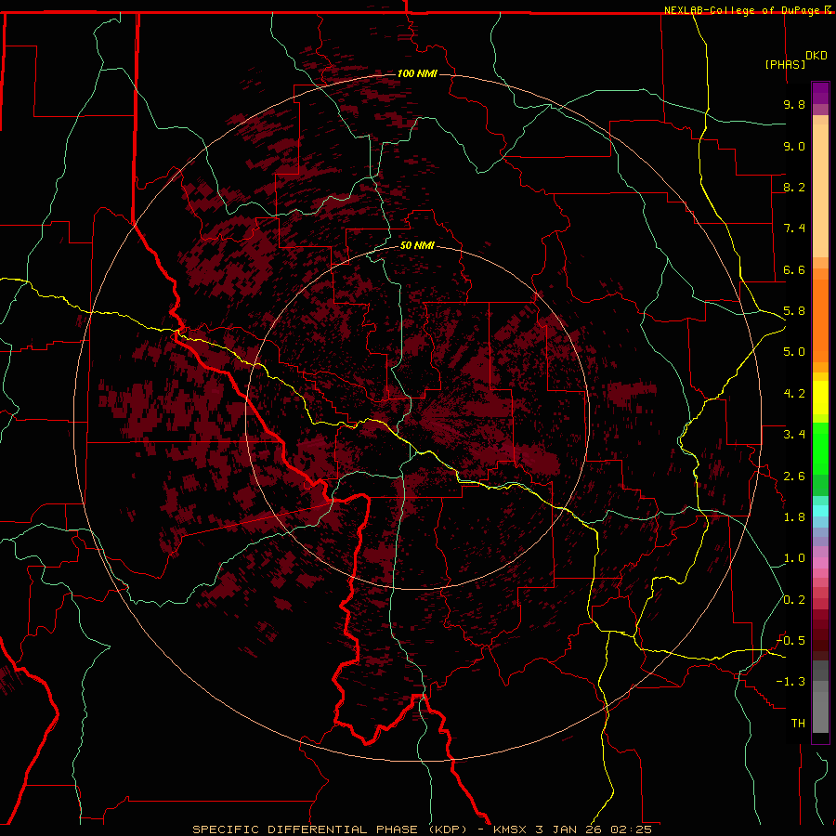Click the 5.0 value on the legend
The width and height of the screenshot is (836, 836).
point(794,352)
